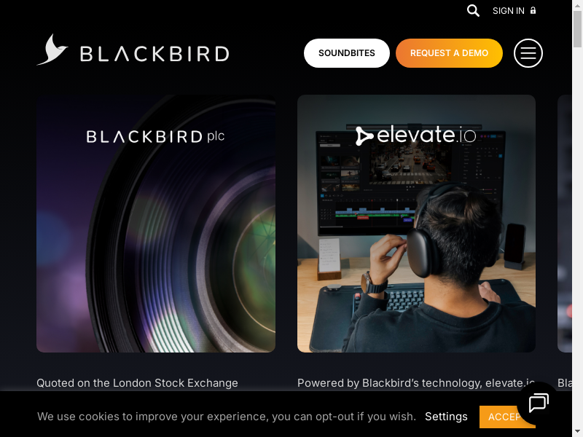Click the vertical scrollbar thumb
Viewport: 583px width, 437px height.
pos(577,29)
